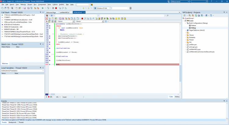This screenshot has width=229, height=125.
Task: Click the New Items icon in main toolbar
Action: (2, 8)
